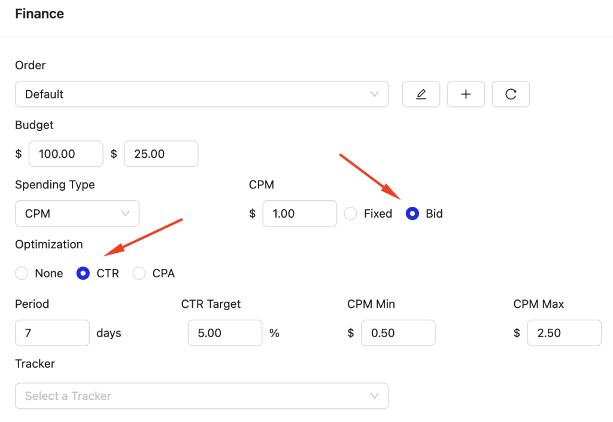Image resolution: width=613 pixels, height=422 pixels.
Task: Click the daily budget field showing 25.00
Action: coord(160,154)
